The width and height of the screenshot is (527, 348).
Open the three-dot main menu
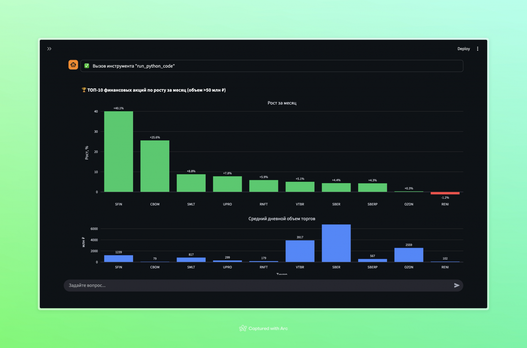(x=478, y=49)
